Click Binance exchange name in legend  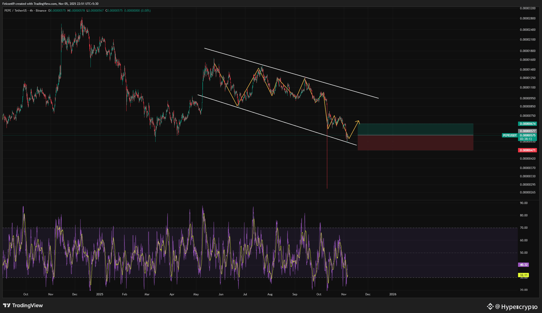coord(41,11)
